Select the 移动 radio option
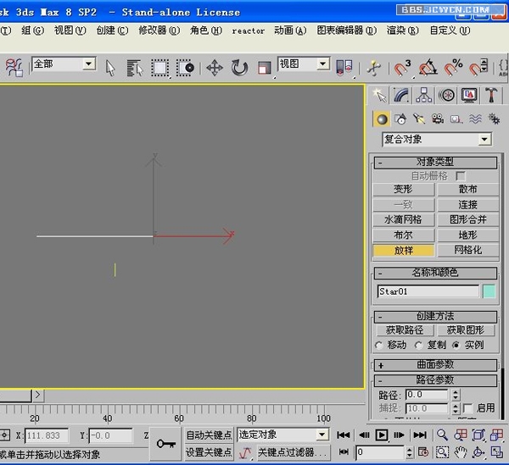 point(379,346)
